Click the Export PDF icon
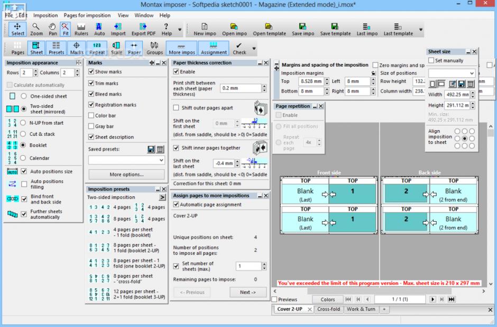497x327 pixels. (x=143, y=29)
